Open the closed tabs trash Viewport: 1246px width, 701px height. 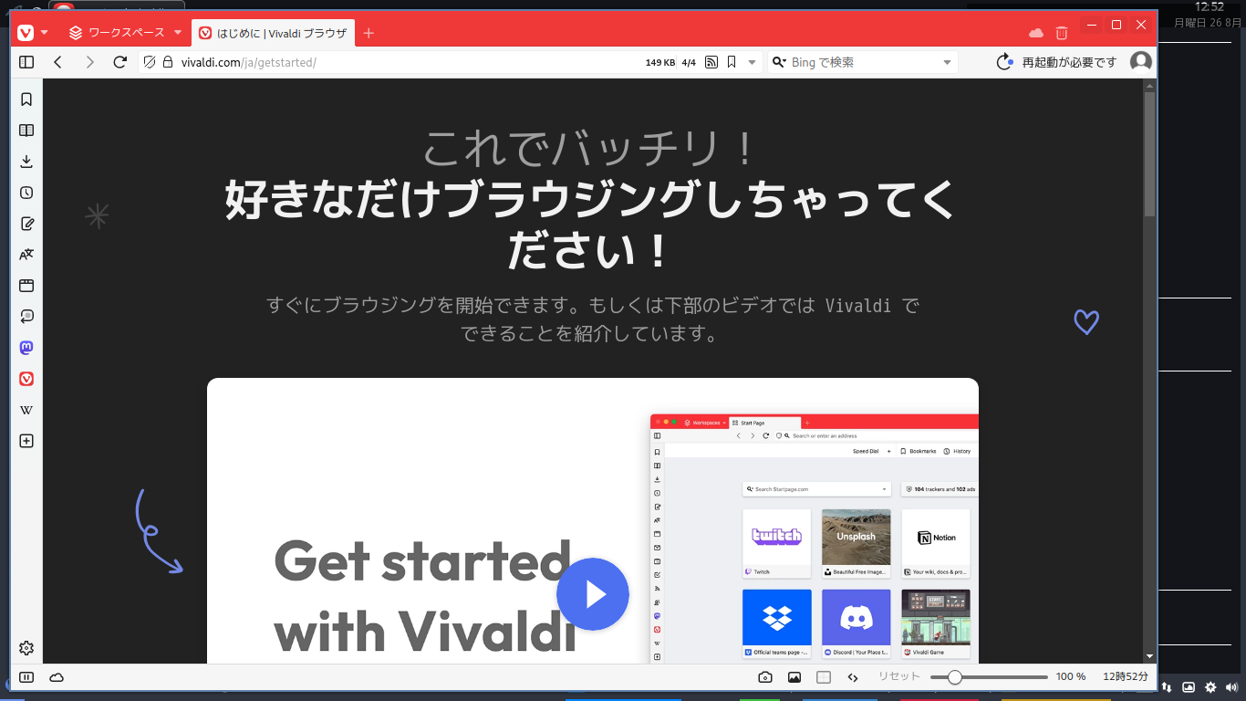pyautogui.click(x=1061, y=33)
